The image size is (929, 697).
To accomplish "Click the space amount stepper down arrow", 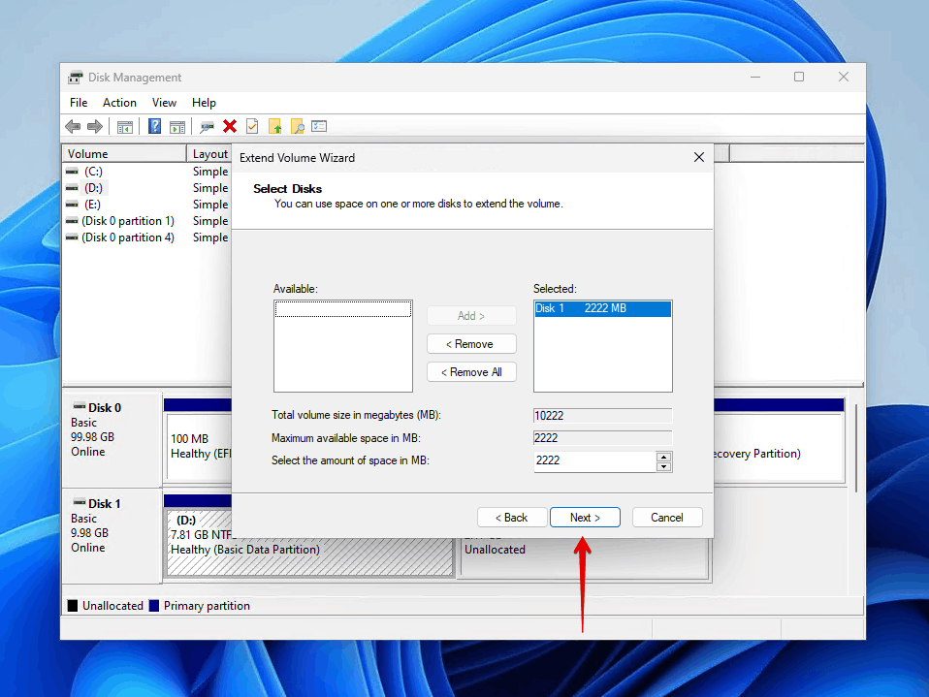I will 666,465.
